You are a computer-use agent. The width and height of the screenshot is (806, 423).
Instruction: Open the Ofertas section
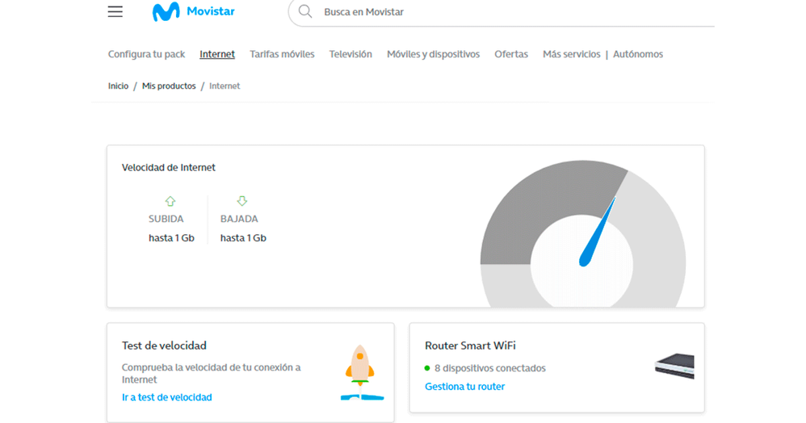511,54
